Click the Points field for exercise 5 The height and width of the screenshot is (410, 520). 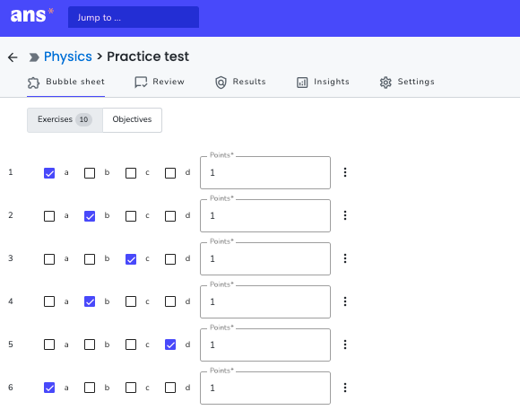pos(265,345)
